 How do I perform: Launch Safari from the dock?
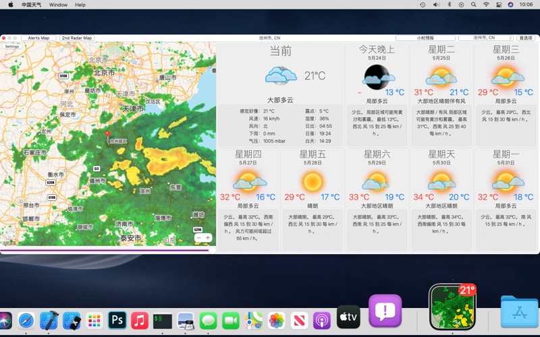26,320
